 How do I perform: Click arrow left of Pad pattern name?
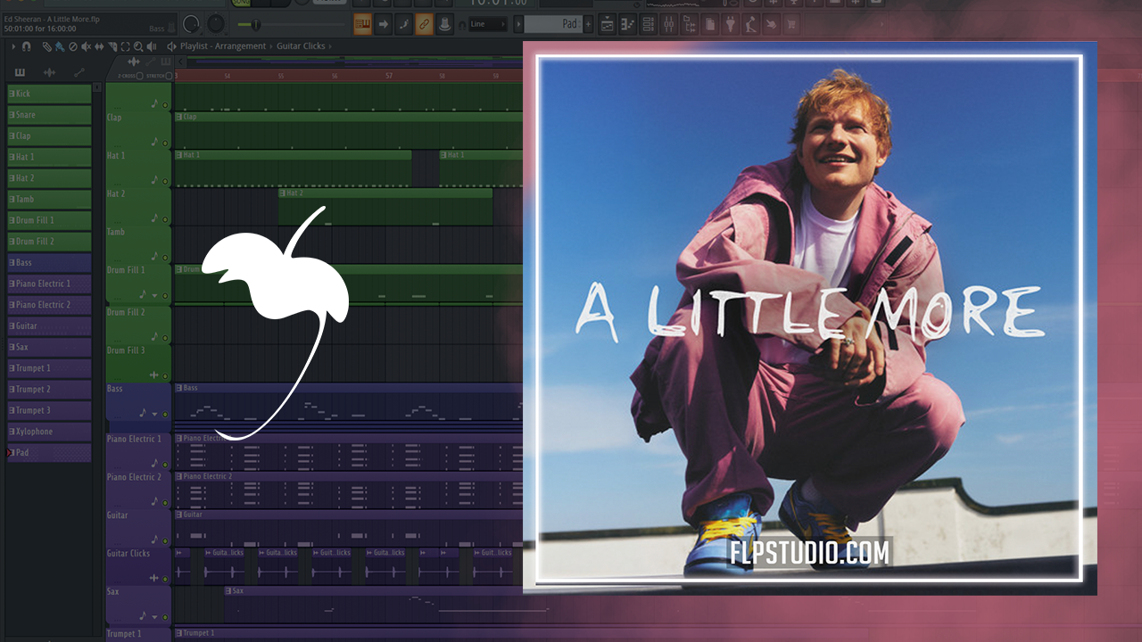[x=518, y=24]
